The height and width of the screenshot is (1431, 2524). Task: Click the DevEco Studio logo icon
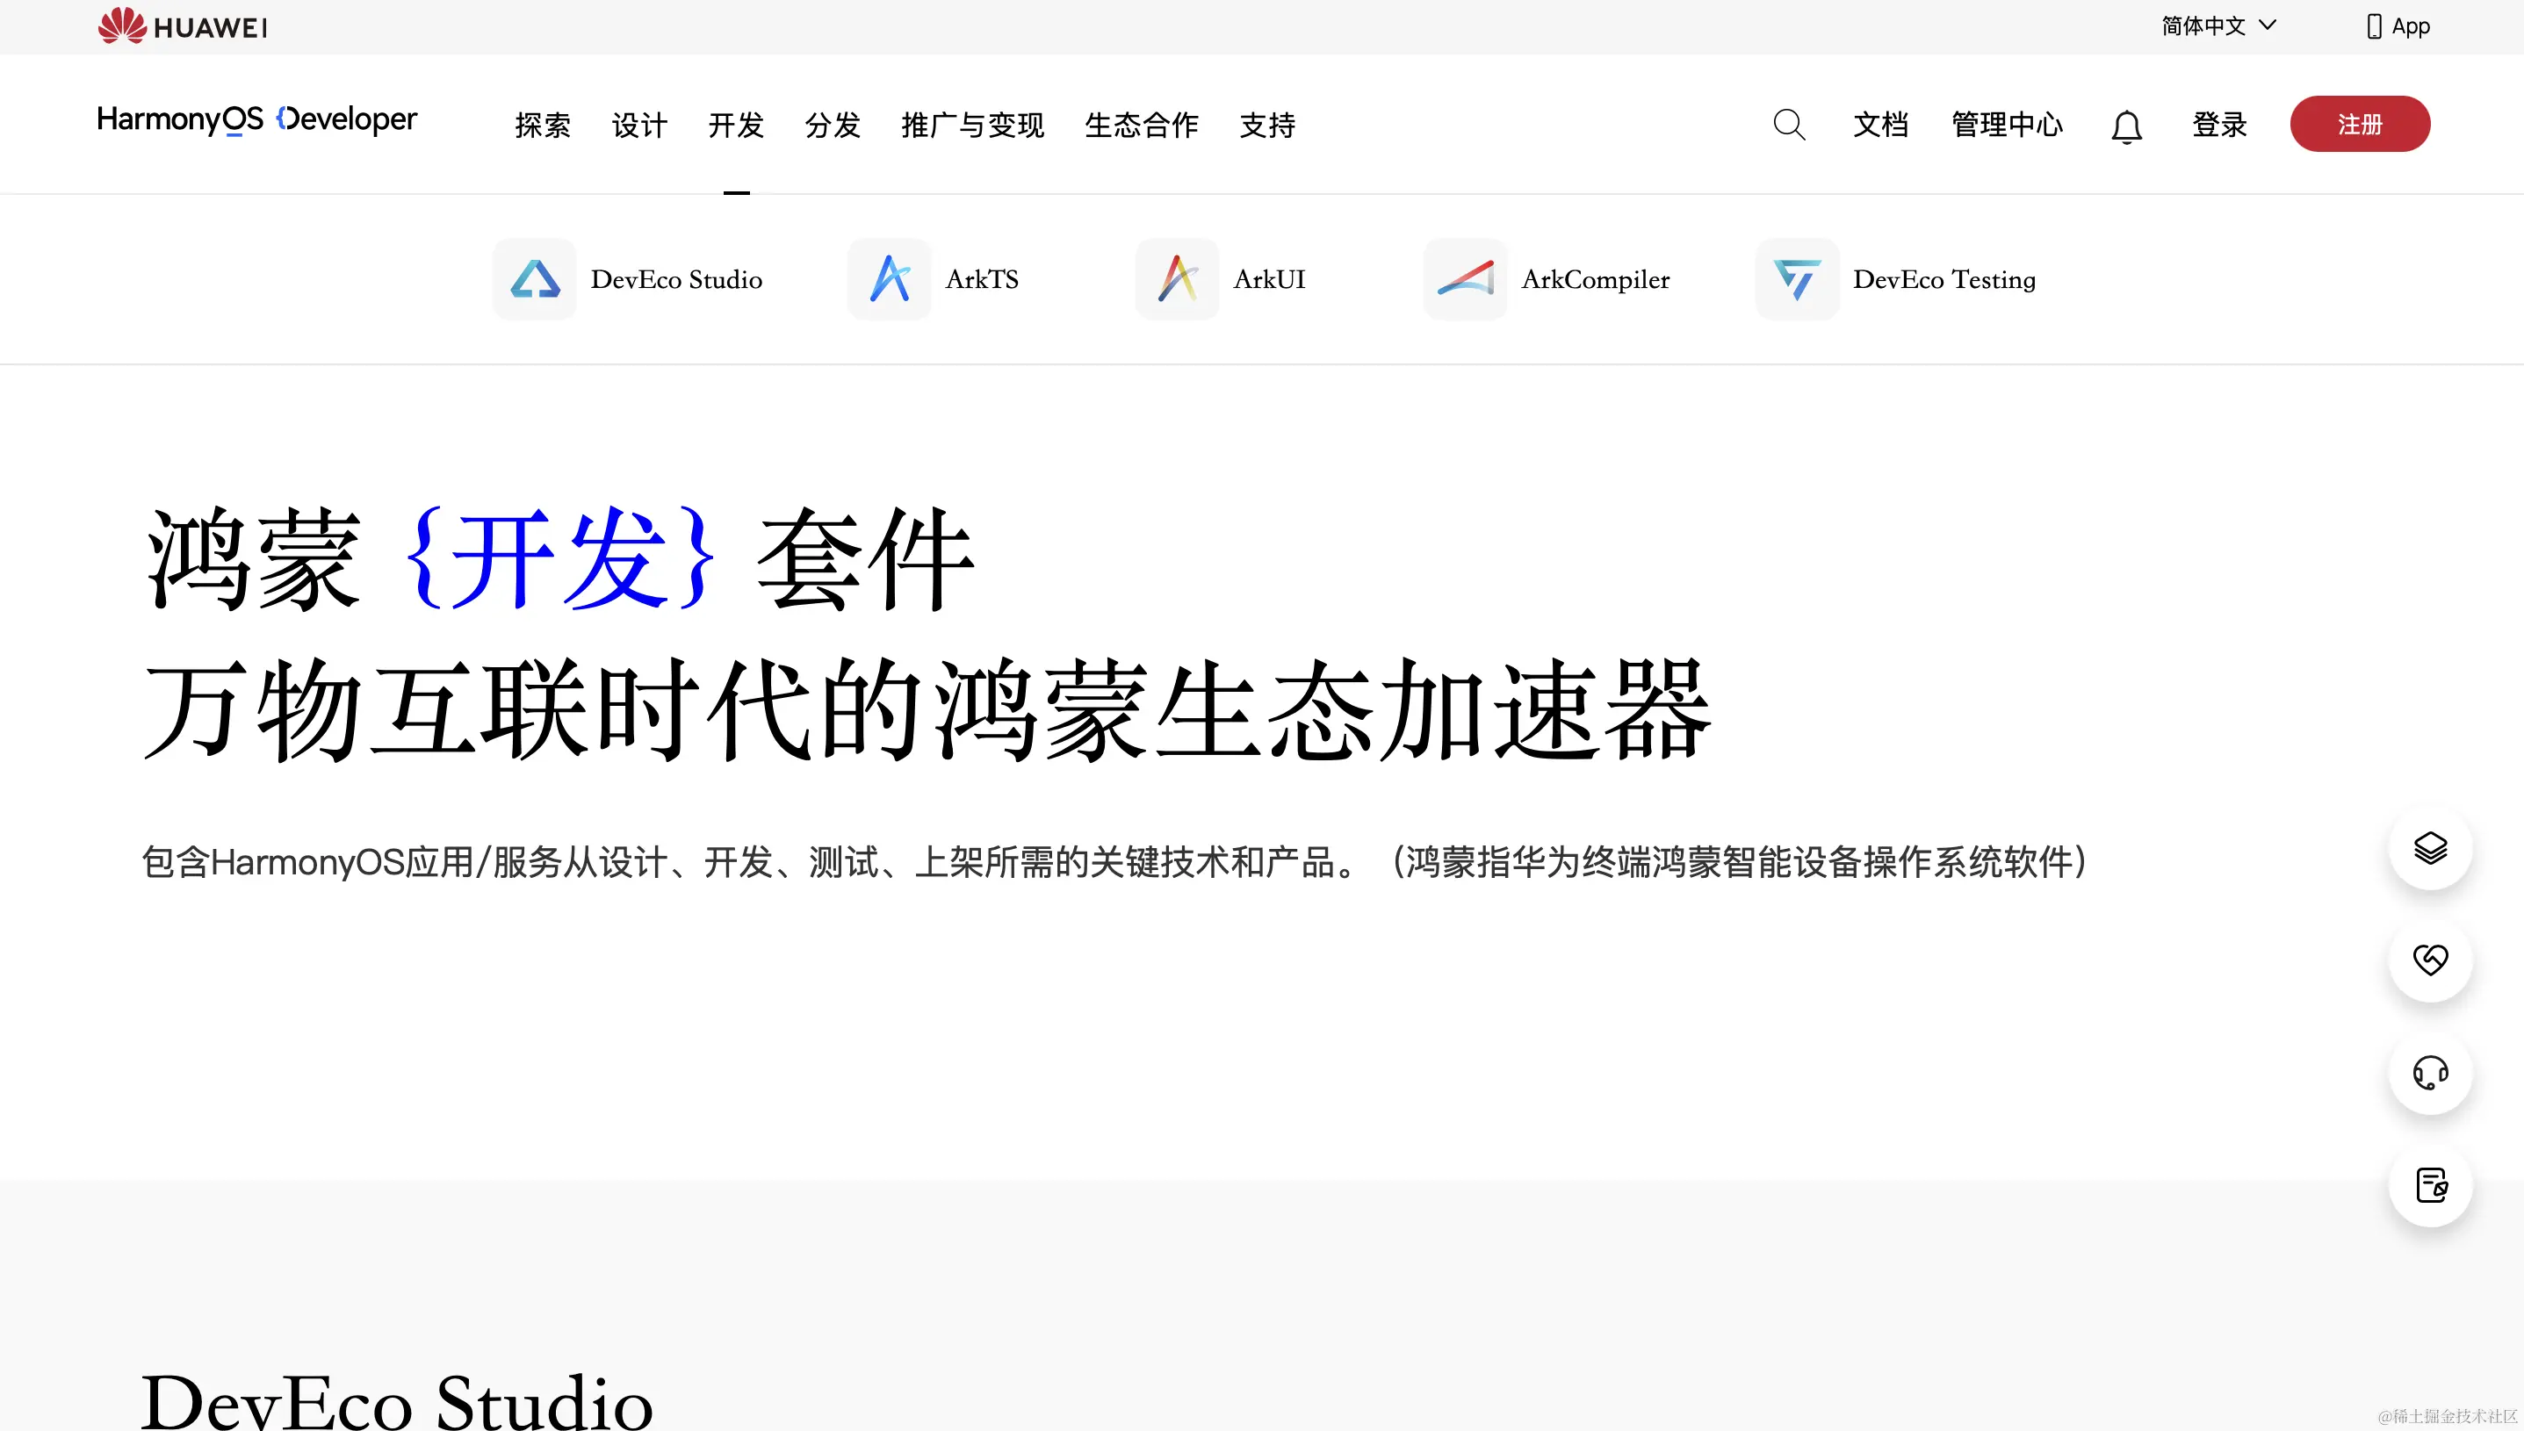click(x=535, y=279)
